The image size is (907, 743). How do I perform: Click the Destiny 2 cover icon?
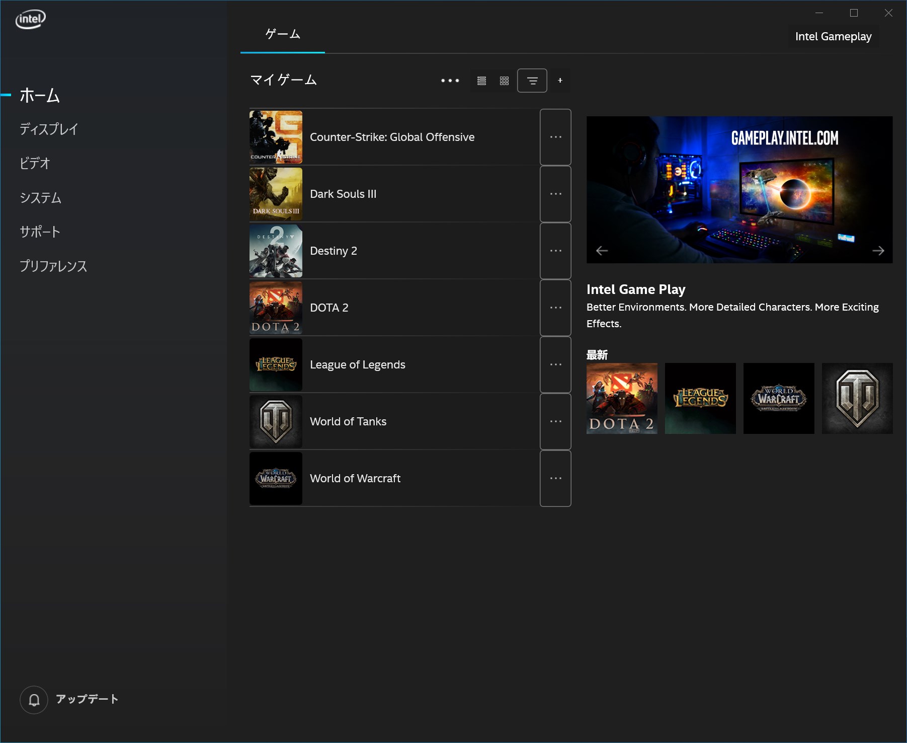tap(276, 251)
